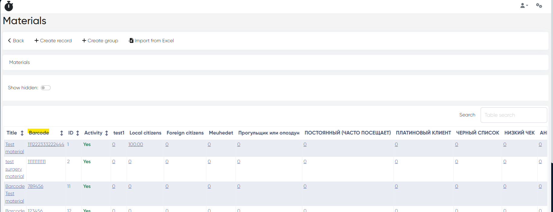Screen dimensions: 553x212
Task: Click Local citizens value 100.00
Action: coord(135,144)
